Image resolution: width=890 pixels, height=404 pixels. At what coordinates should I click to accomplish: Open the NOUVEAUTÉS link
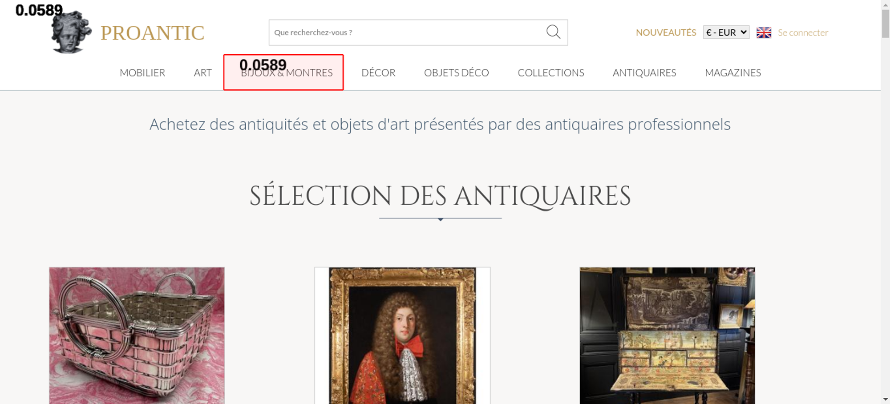(666, 32)
